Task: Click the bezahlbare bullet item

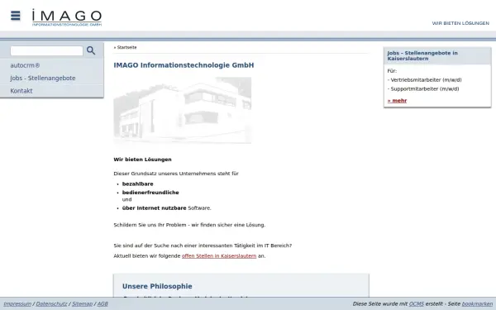Action: [x=137, y=184]
